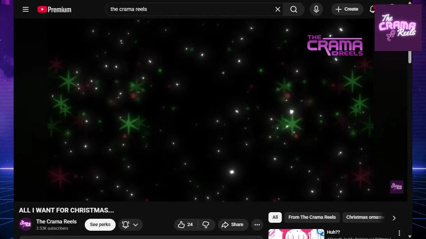Click the page vertical scrollbar thumb
The width and height of the screenshot is (426, 239).
[410, 57]
